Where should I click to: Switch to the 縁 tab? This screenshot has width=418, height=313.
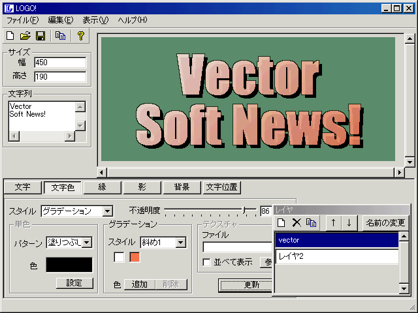pos(103,187)
